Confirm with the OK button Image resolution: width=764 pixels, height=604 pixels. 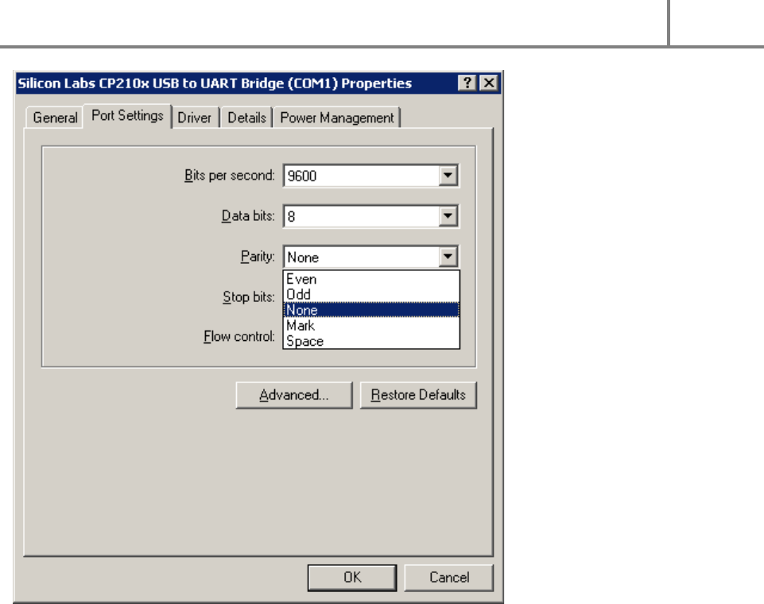coord(352,578)
